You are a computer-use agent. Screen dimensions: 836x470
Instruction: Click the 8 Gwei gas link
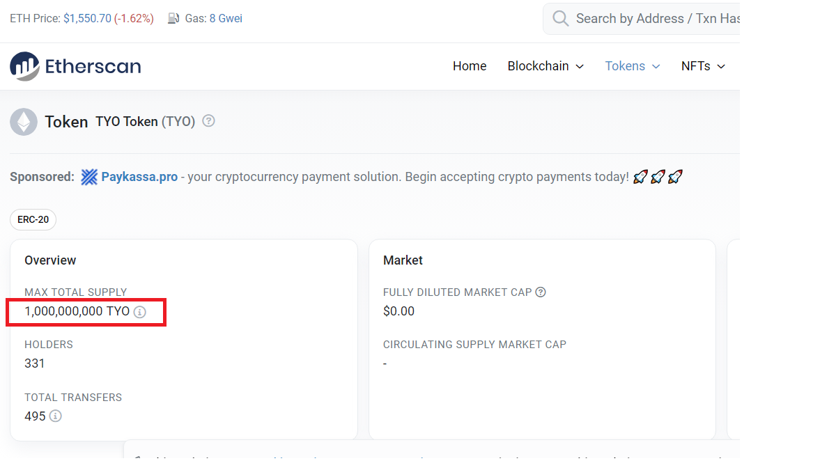(x=226, y=18)
